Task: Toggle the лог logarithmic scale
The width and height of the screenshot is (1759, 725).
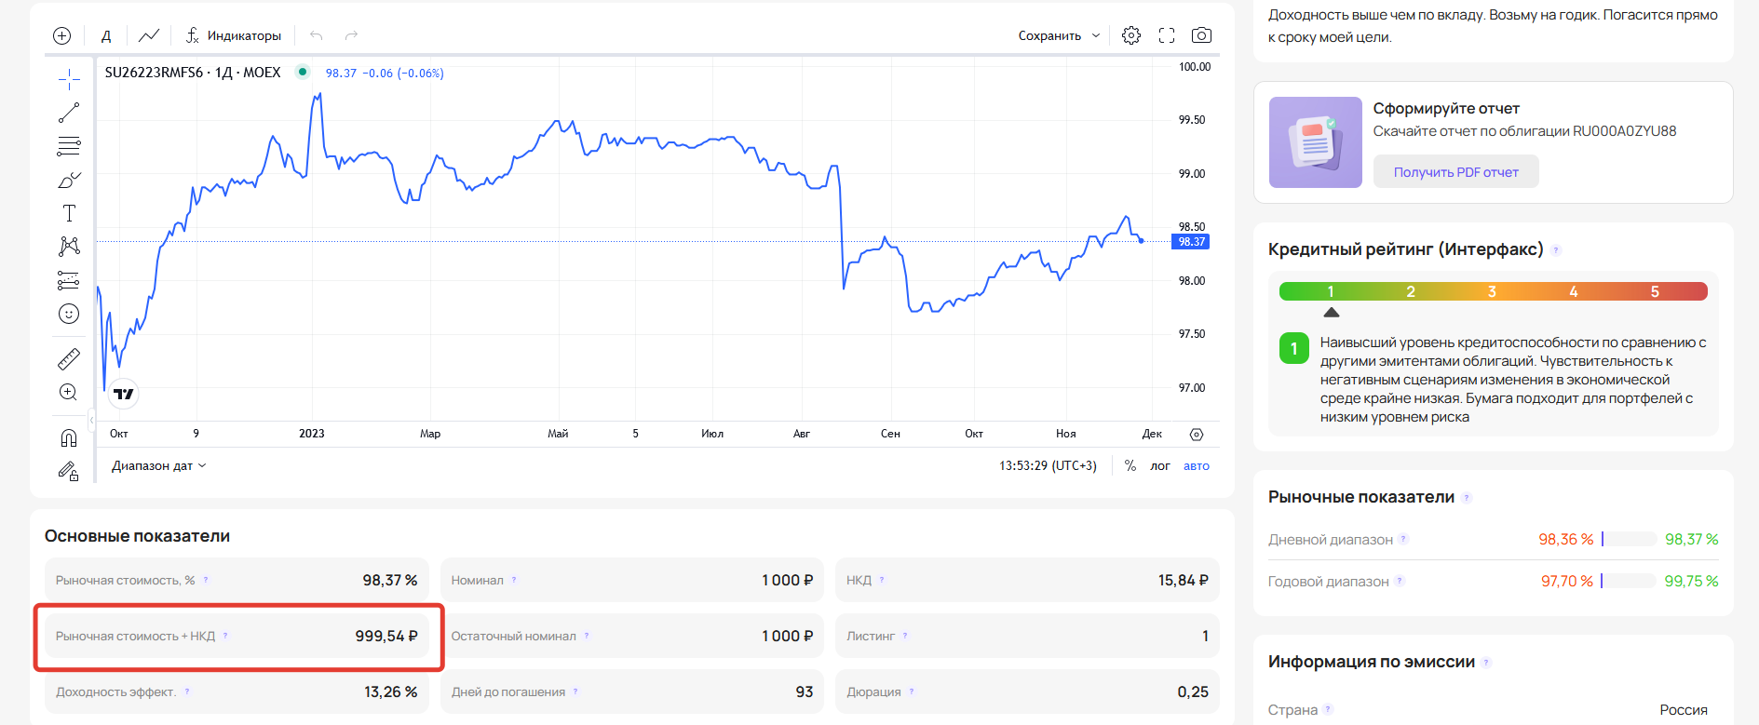Action: (1159, 465)
